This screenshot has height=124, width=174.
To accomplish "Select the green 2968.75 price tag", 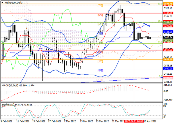I will (x=168, y=41).
